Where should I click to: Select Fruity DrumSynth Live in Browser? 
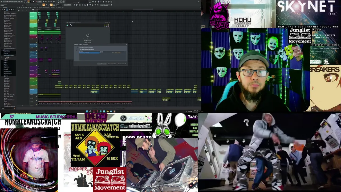pos(10,107)
